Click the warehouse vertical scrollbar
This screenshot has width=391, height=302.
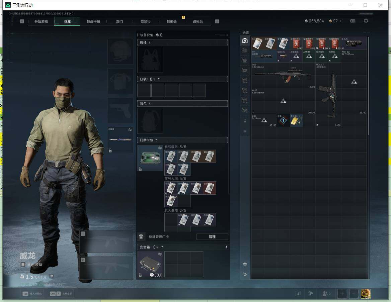click(x=368, y=86)
